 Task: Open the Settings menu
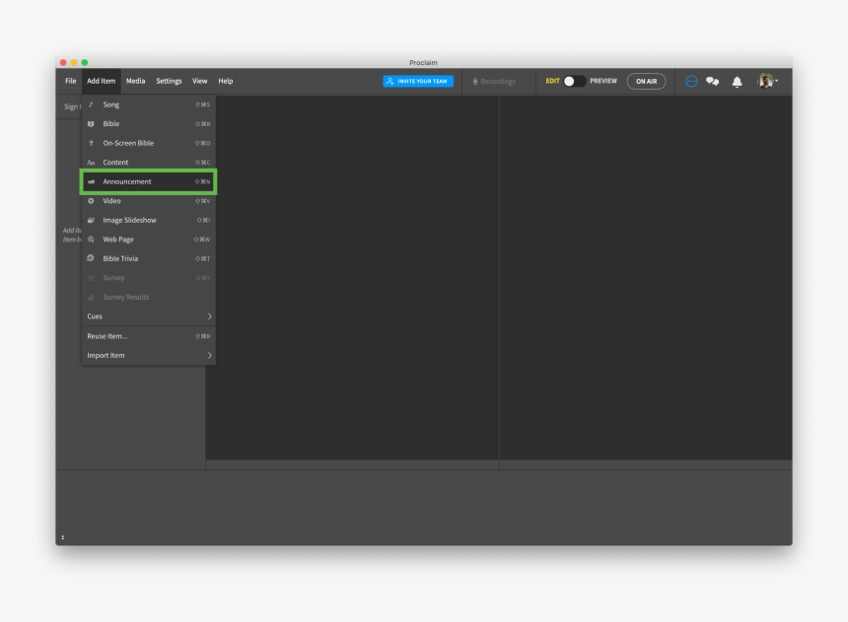(168, 81)
